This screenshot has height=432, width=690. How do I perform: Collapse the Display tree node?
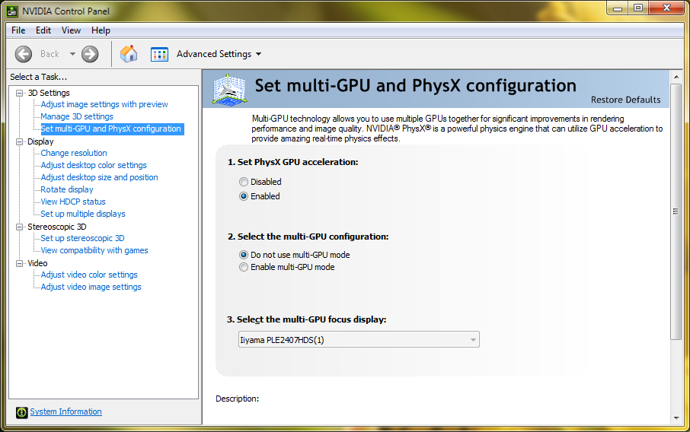pyautogui.click(x=19, y=141)
